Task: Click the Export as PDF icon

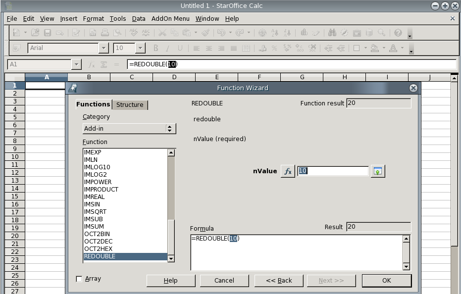Action: 93,33
